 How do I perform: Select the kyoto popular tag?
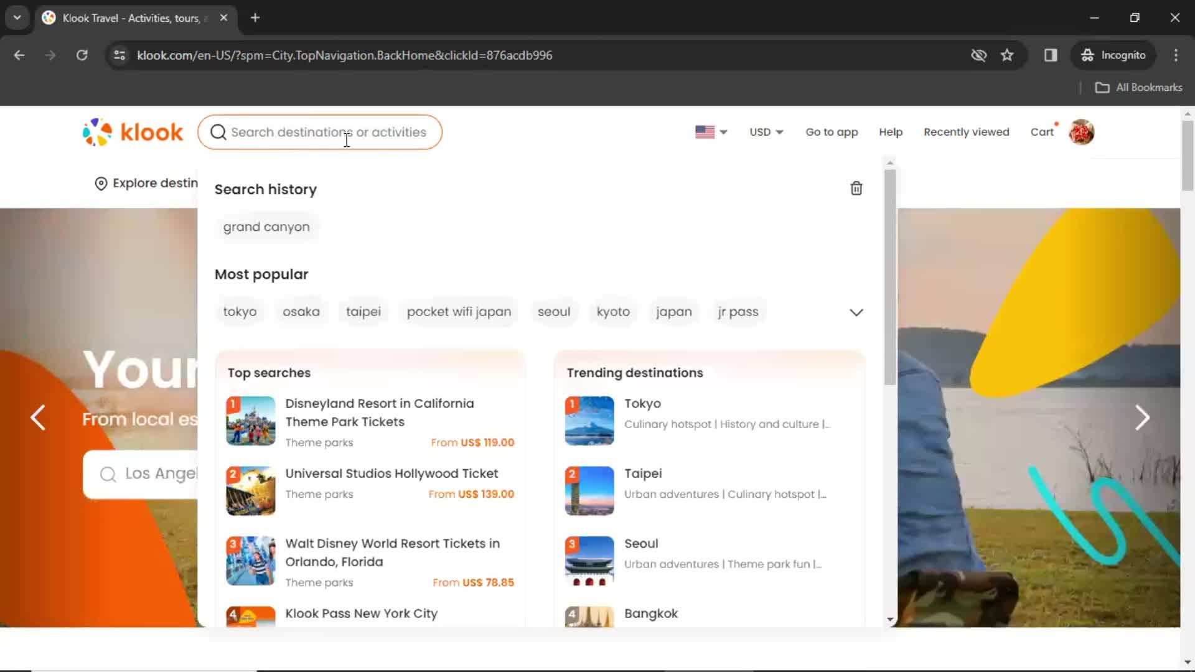click(x=613, y=312)
